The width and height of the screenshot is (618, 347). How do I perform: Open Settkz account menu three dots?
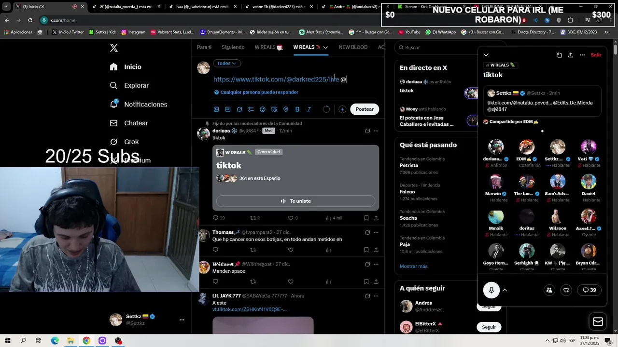point(182,320)
